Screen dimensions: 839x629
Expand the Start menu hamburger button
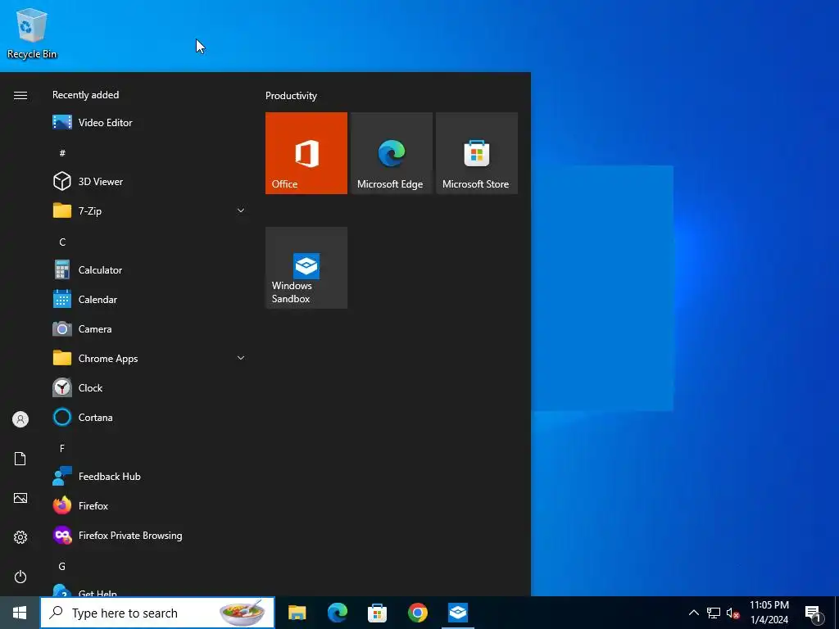point(20,95)
